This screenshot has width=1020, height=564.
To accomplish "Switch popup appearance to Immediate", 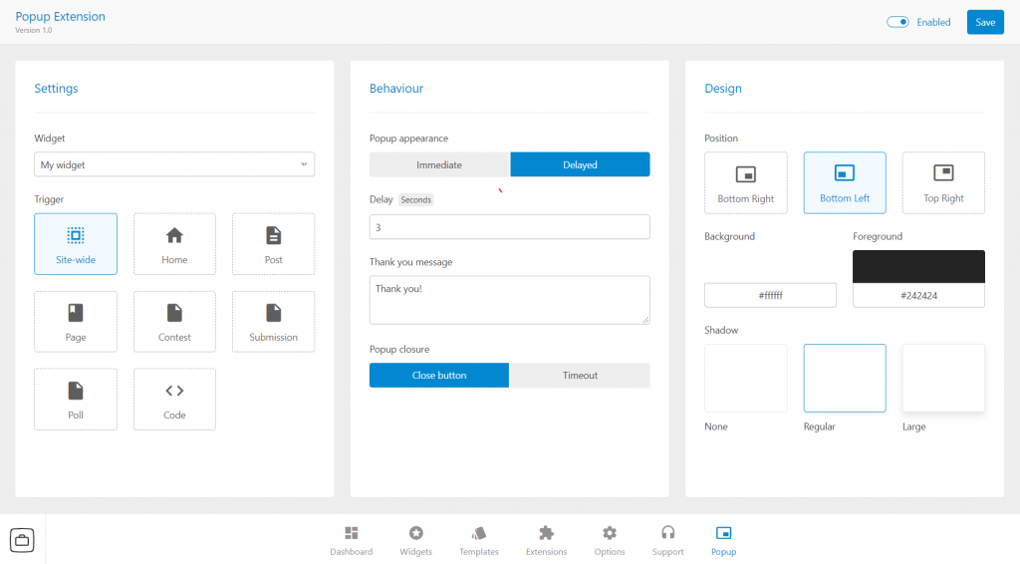I will pyautogui.click(x=439, y=164).
